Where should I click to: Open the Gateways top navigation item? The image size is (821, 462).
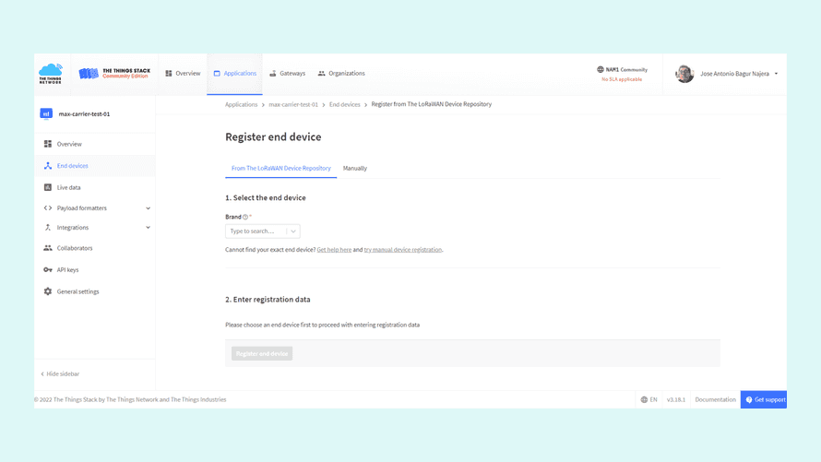tap(287, 74)
